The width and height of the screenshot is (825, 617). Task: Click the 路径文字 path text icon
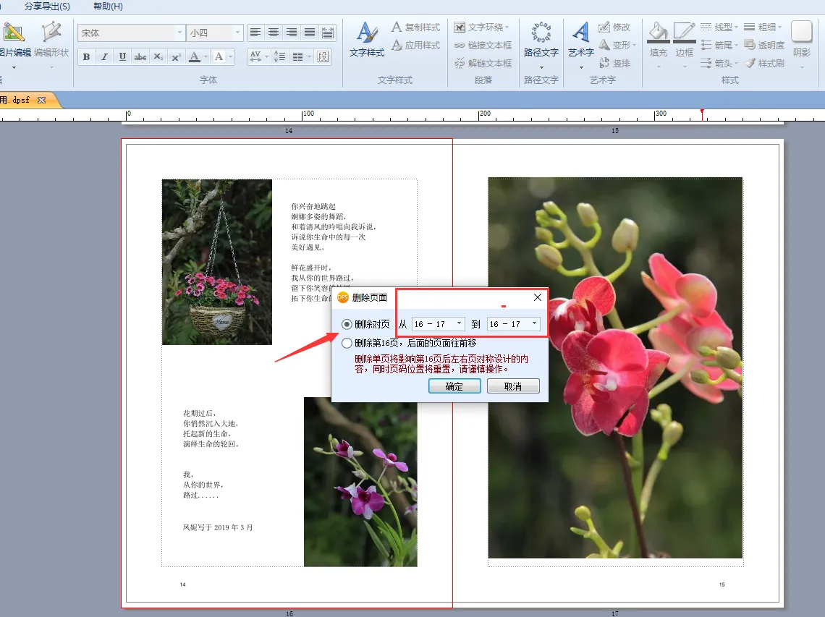[541, 39]
